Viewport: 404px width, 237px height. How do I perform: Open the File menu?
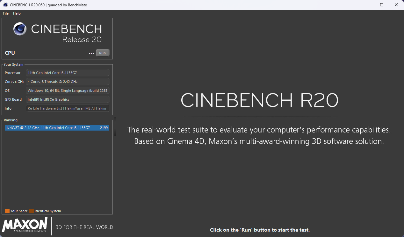tap(6, 13)
